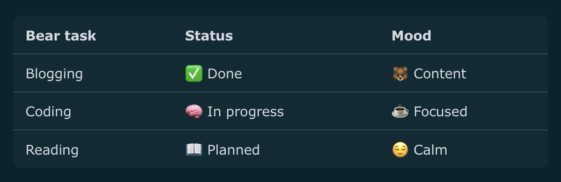Select the Status column header

click(209, 36)
